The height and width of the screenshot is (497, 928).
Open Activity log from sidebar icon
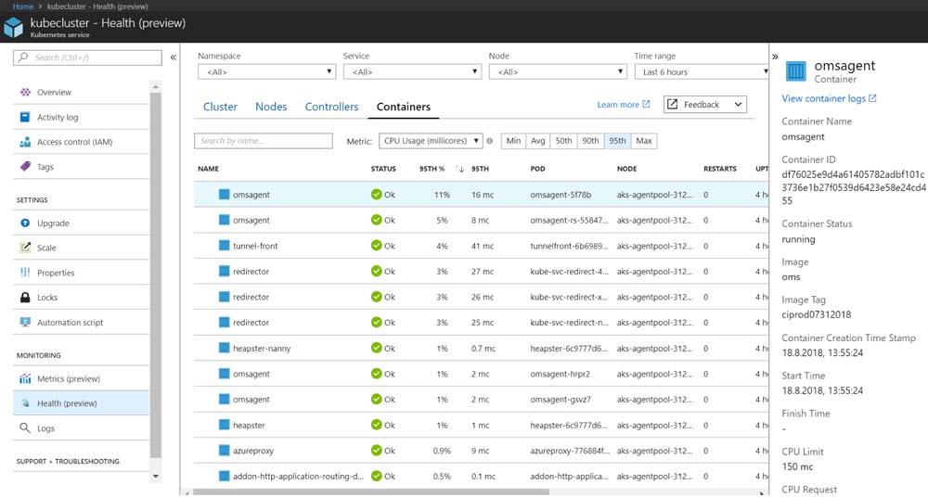click(x=25, y=118)
